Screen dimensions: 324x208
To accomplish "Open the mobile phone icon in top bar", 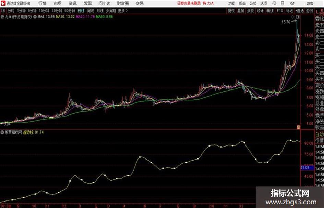I will click(x=283, y=3).
